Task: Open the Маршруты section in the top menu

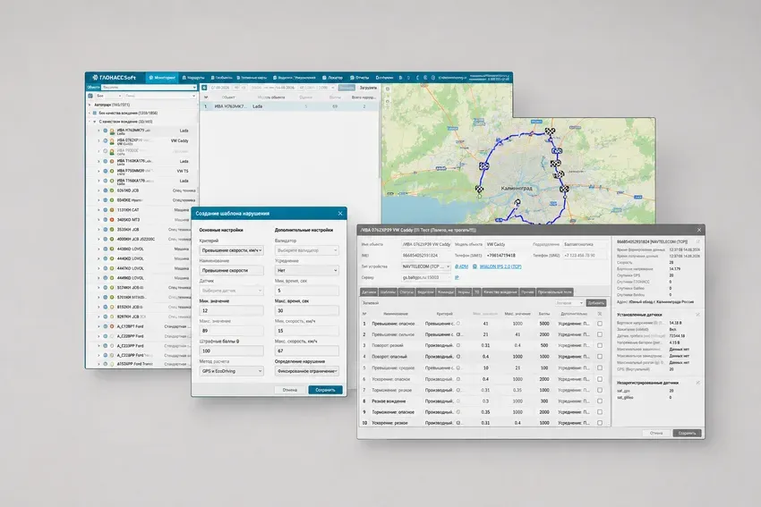Action: 193,78
